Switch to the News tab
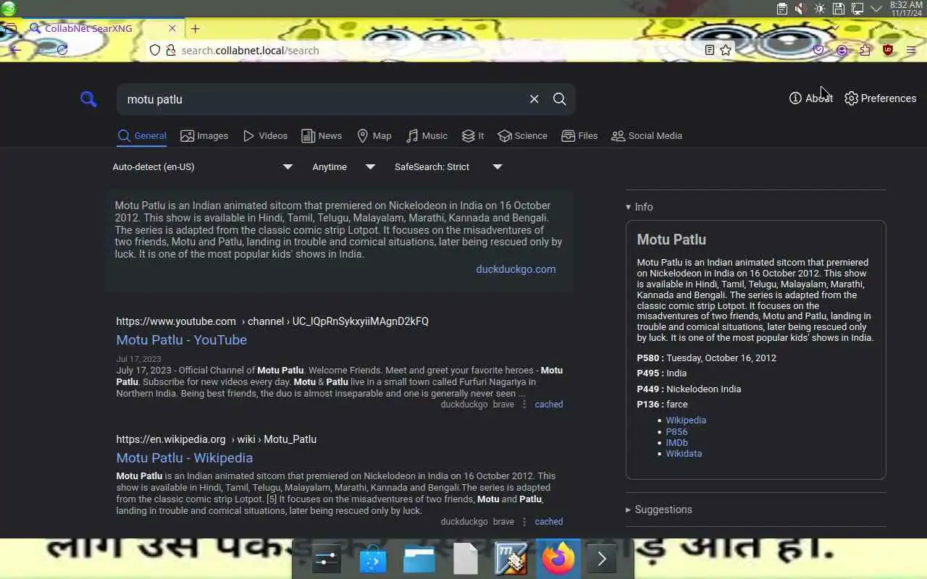927x579 pixels. coord(322,135)
